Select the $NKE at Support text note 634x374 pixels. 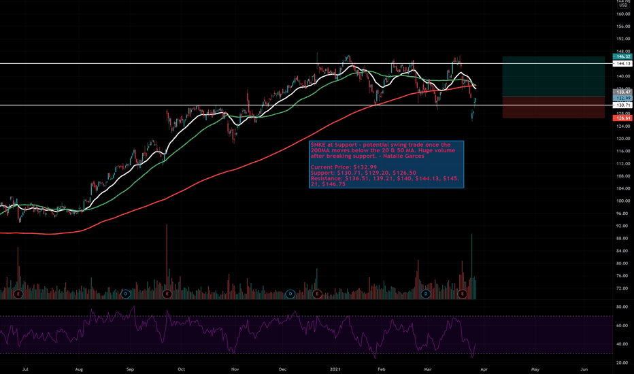[x=386, y=164]
